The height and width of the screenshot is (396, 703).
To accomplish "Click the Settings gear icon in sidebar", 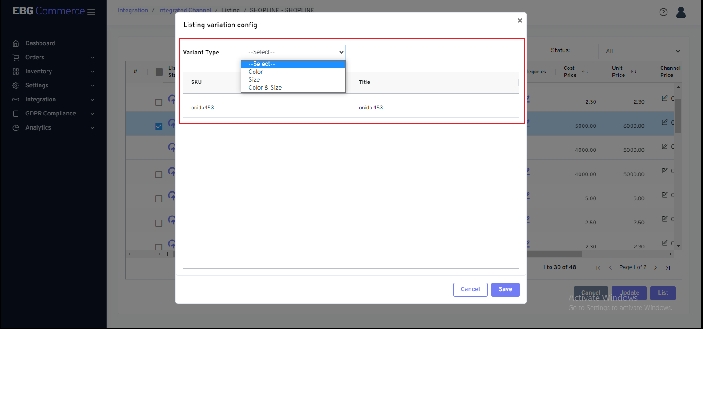I will 16,86.
